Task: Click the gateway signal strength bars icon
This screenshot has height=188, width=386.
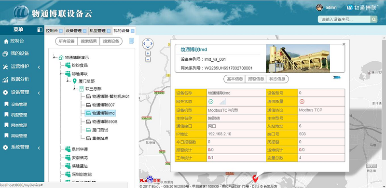Action: pos(223,102)
